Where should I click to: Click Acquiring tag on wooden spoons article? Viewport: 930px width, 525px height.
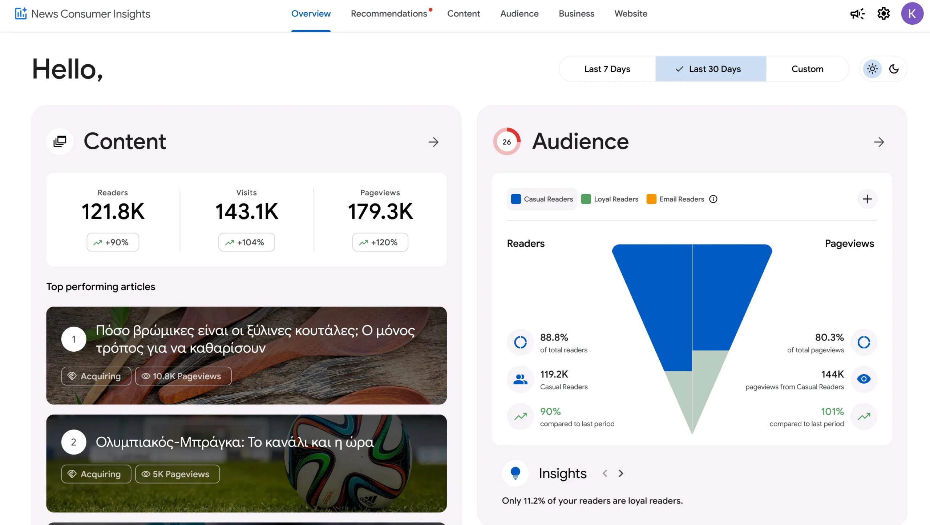96,376
